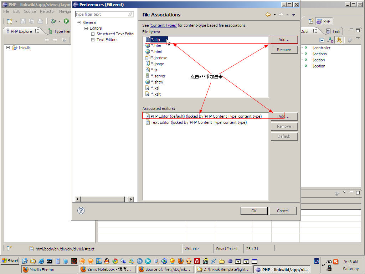
Task: Collapse the General tree node
Action: [79, 22]
